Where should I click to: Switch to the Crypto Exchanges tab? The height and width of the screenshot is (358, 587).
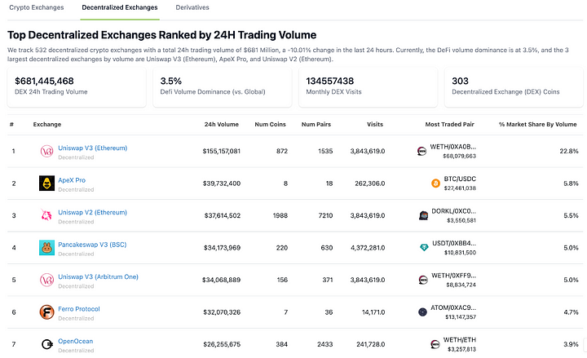coord(37,7)
